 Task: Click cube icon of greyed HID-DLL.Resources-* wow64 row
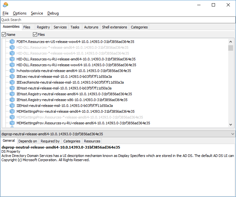[x=12, y=53]
